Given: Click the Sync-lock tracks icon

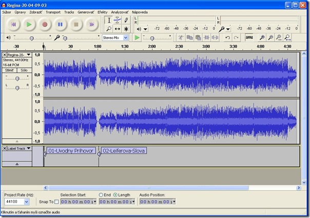Looking at the screenshot, I should 249,37.
